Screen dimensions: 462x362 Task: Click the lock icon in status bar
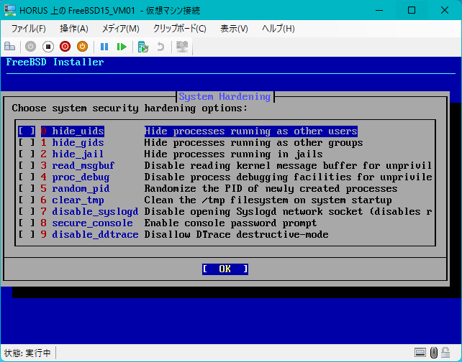tap(445, 352)
